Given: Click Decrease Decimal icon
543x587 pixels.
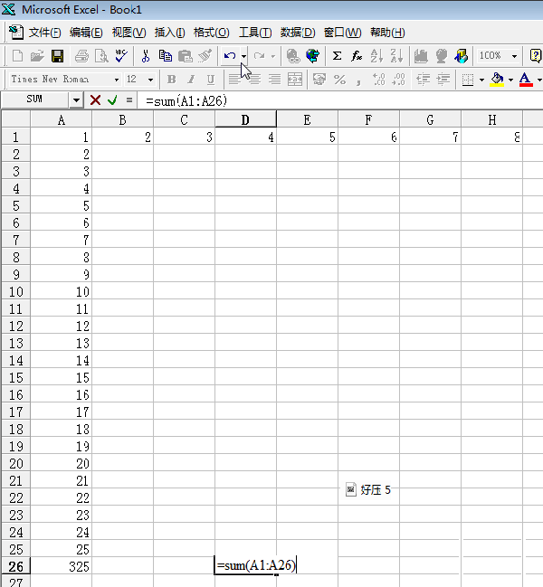Looking at the screenshot, I should pyautogui.click(x=398, y=80).
